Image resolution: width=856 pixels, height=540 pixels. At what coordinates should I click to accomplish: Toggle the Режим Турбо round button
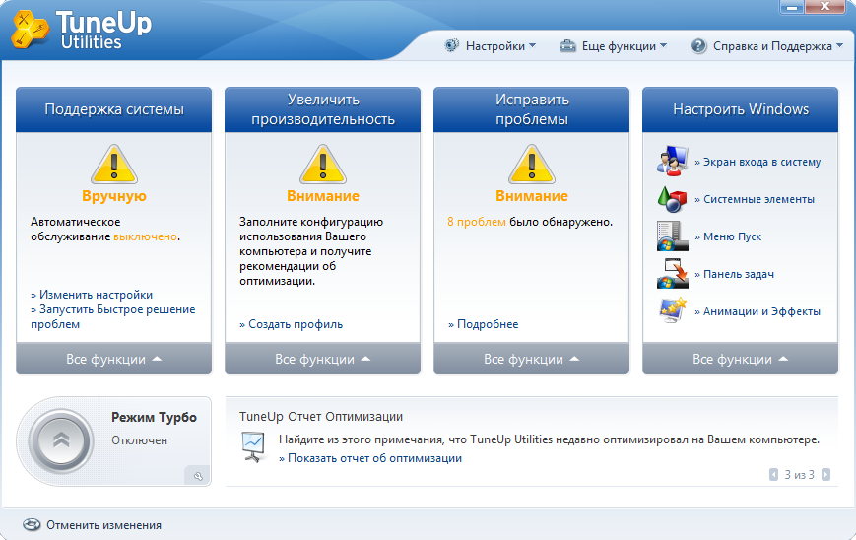point(61,440)
